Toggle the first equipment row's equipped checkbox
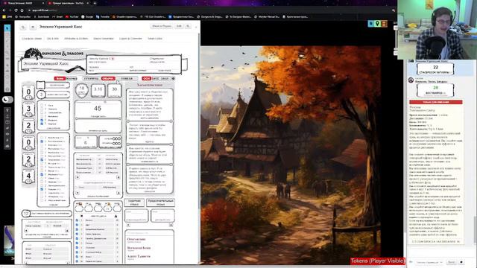This screenshot has width=477, height=268. pos(77,220)
